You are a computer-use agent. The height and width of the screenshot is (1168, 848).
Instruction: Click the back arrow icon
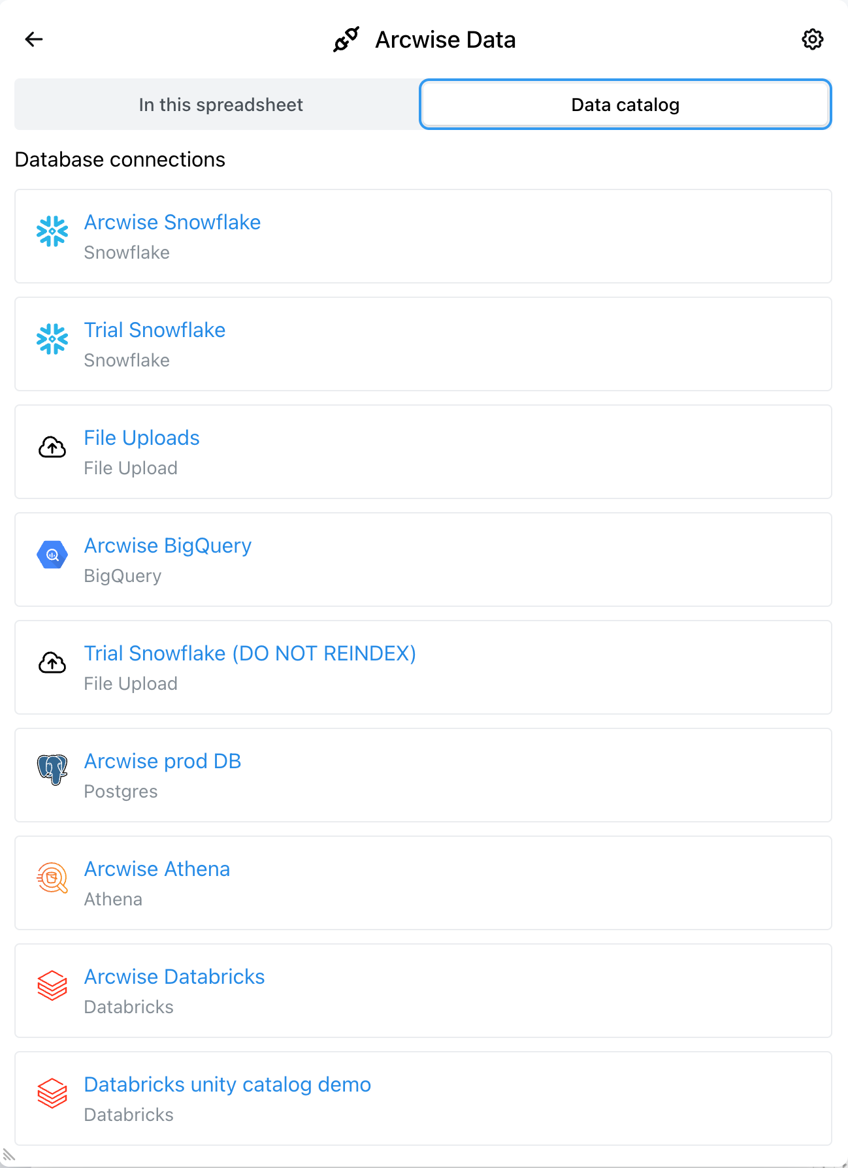pos(34,39)
